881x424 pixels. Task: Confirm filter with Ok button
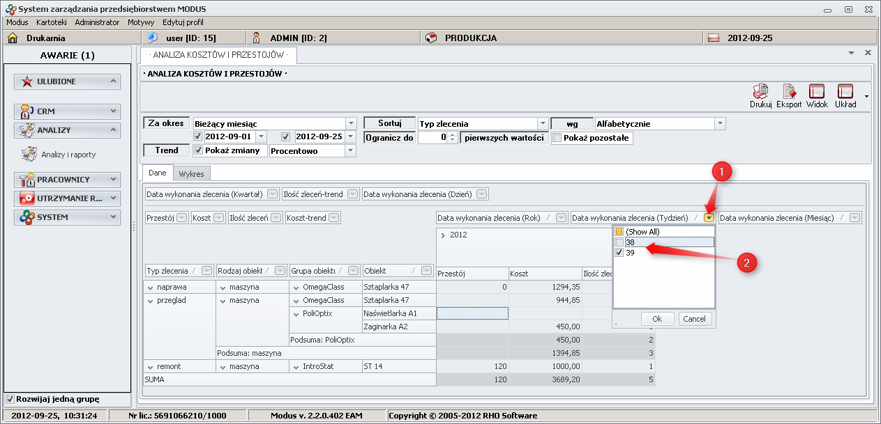coord(657,319)
